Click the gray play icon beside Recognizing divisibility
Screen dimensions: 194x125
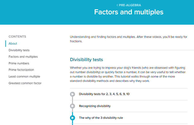73,106
